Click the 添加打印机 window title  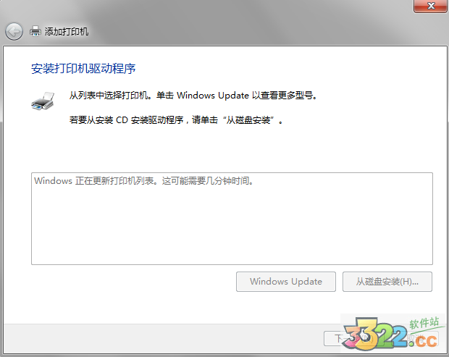(67, 31)
